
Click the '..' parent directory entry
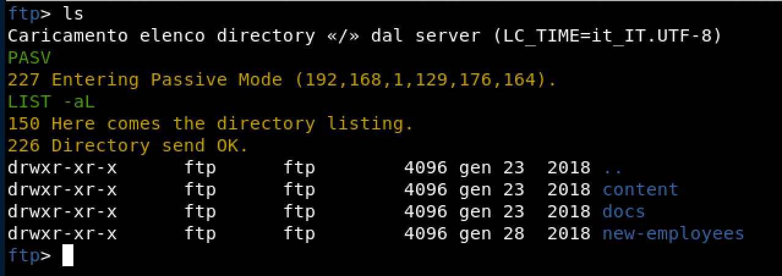click(613, 167)
